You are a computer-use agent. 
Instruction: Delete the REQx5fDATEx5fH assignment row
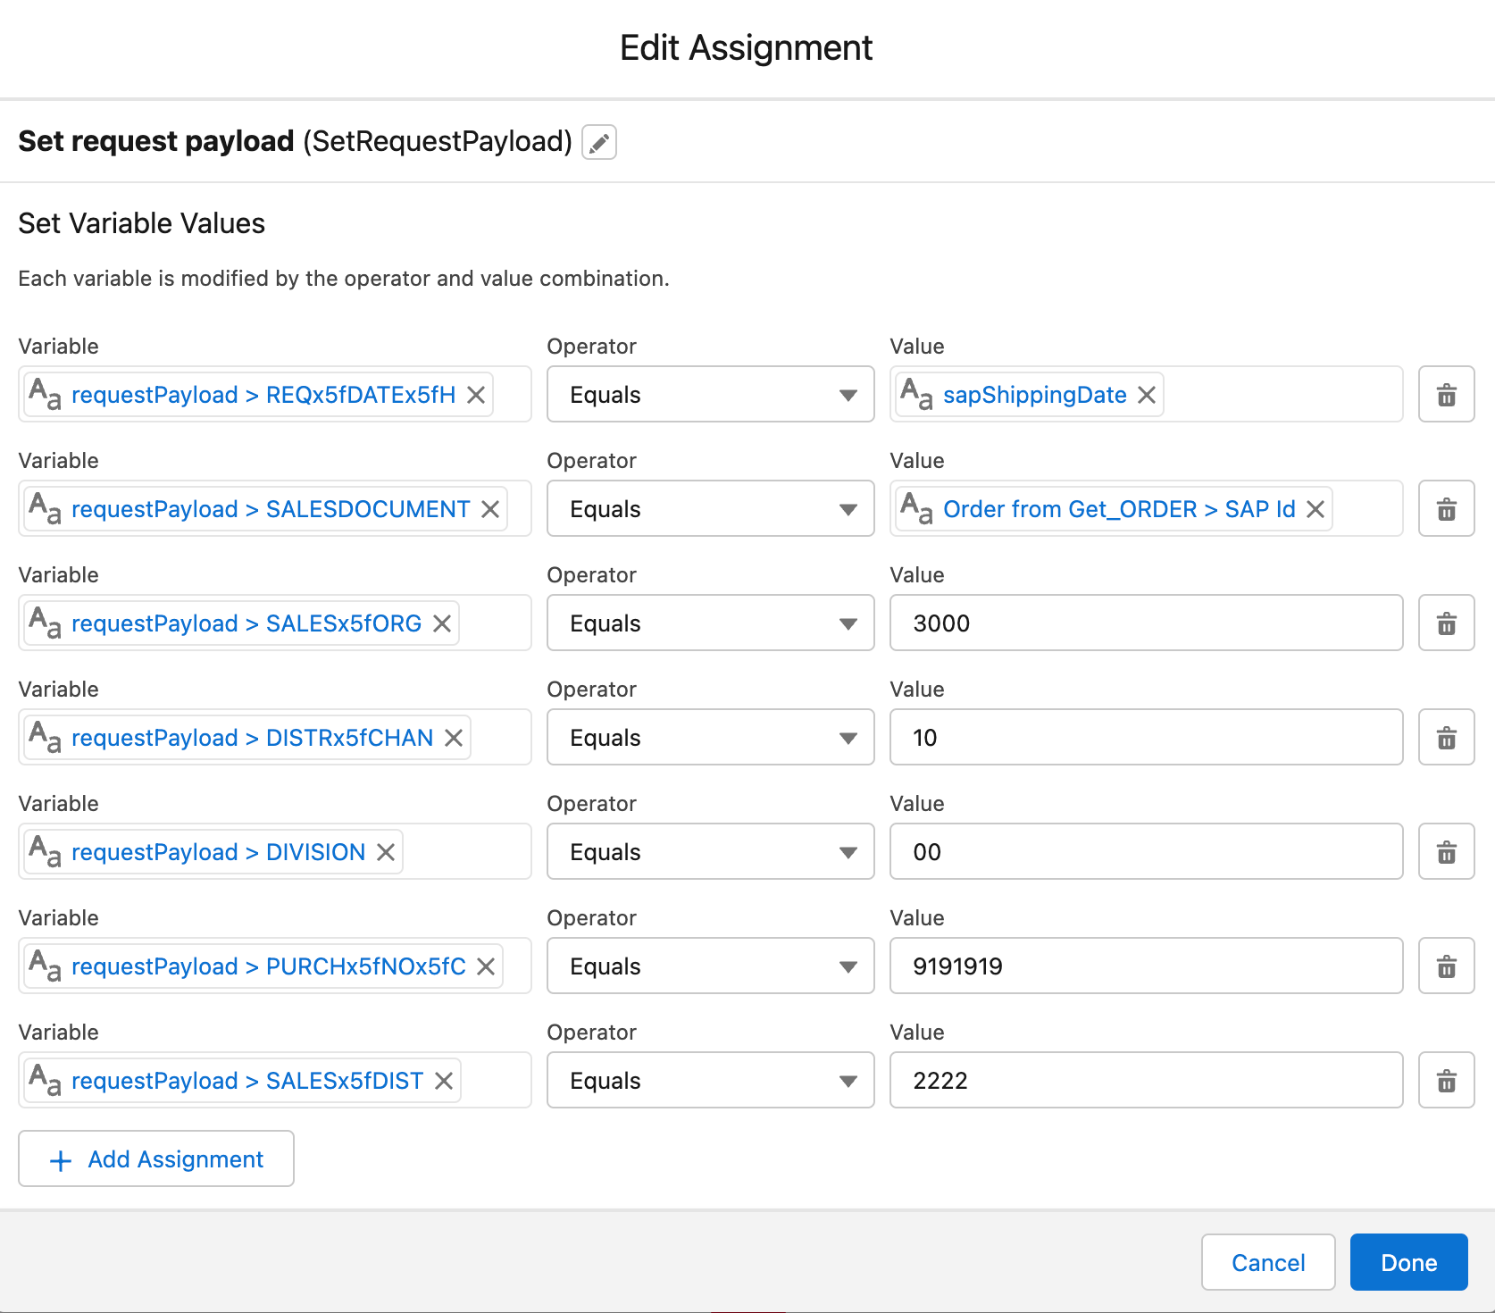(x=1446, y=395)
